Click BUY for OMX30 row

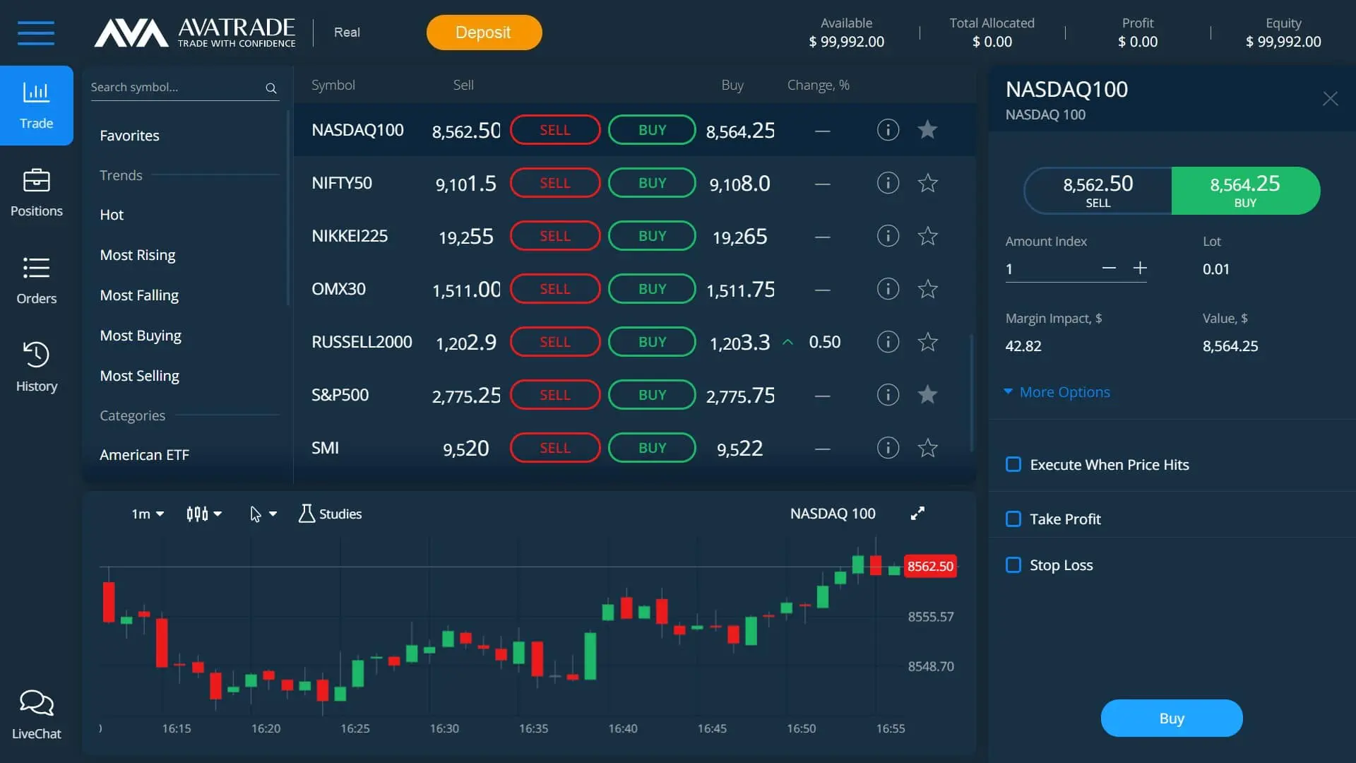(652, 289)
